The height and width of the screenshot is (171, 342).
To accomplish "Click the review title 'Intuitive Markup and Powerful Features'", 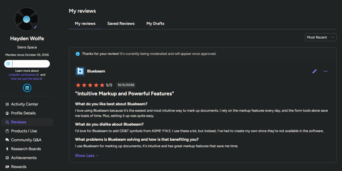I will [x=124, y=94].
